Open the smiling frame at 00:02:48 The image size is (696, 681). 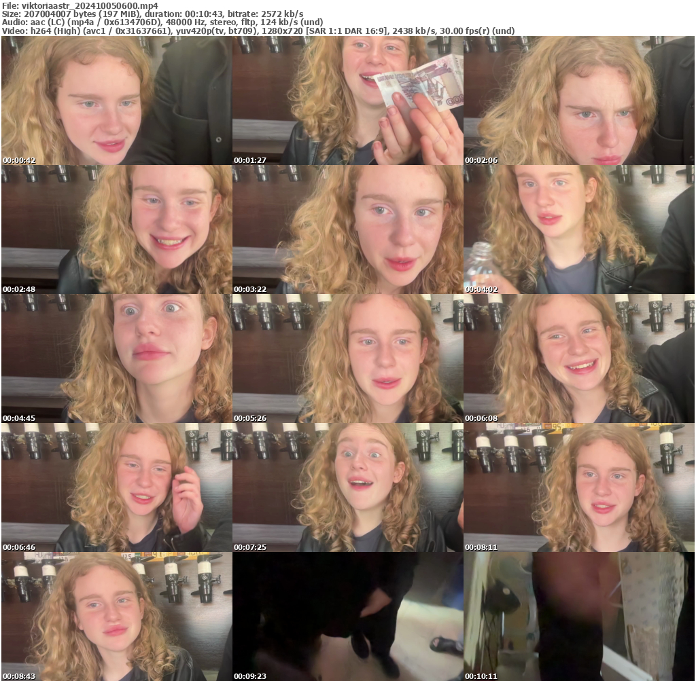click(x=116, y=229)
